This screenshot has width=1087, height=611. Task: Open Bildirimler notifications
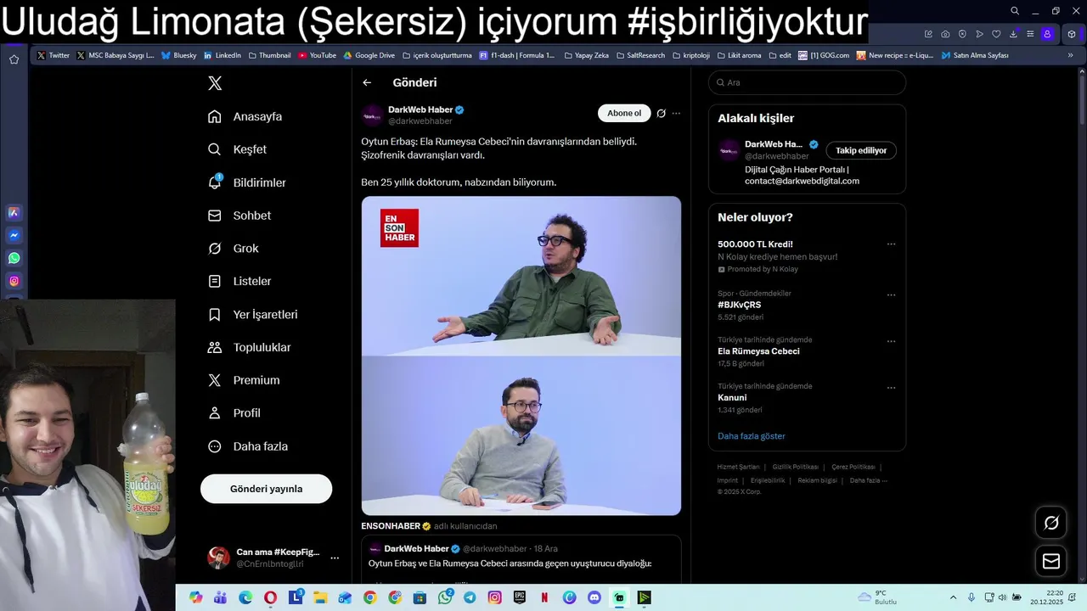(x=246, y=182)
